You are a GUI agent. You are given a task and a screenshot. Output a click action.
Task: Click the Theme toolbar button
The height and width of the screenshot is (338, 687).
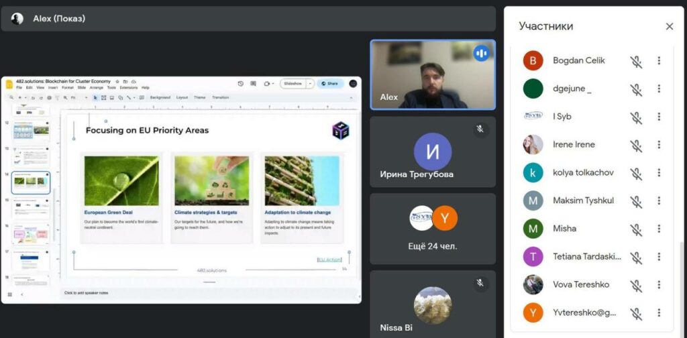(200, 98)
